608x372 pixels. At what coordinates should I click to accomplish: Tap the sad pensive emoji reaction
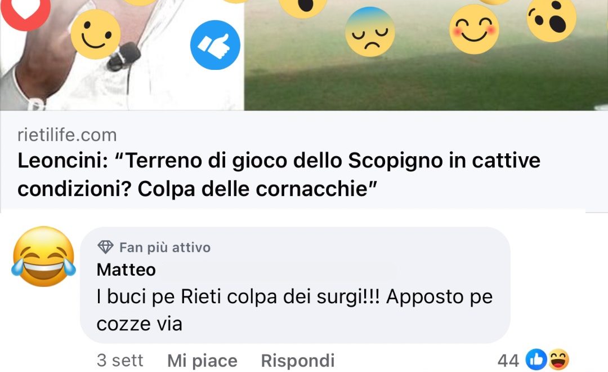coord(370,32)
